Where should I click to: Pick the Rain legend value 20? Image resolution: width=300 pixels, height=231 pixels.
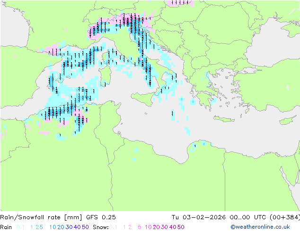tap(61, 227)
